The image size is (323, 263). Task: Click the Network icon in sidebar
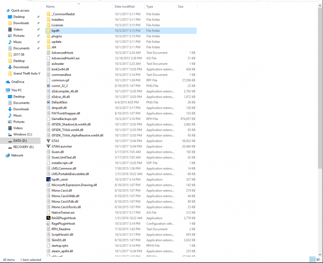tap(8, 155)
